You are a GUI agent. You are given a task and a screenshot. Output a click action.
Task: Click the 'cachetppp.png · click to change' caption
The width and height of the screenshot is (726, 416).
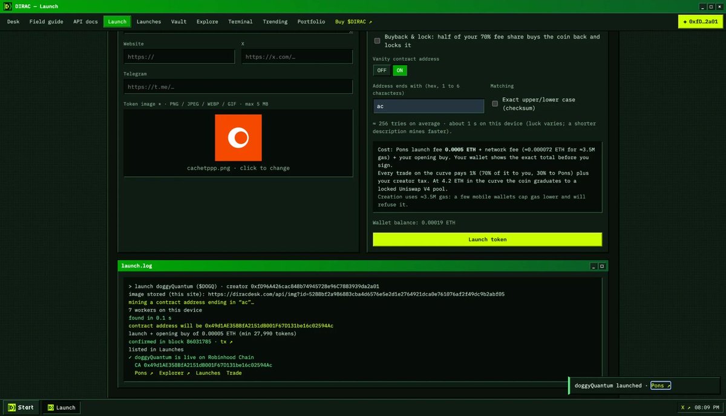[x=238, y=168]
